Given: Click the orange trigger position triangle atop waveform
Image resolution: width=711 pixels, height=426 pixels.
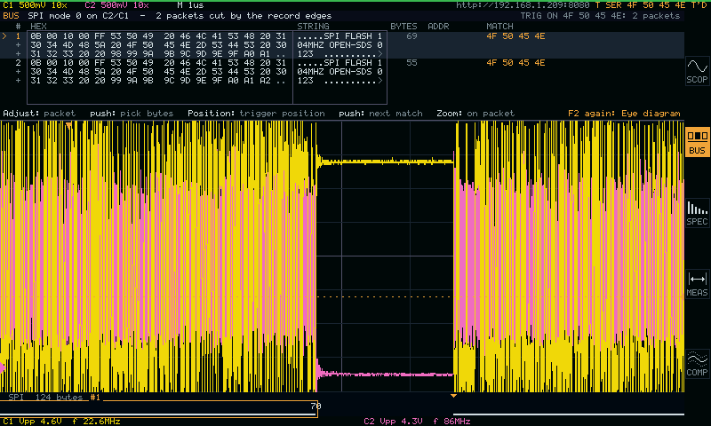Looking at the screenshot, I should pos(68,125).
